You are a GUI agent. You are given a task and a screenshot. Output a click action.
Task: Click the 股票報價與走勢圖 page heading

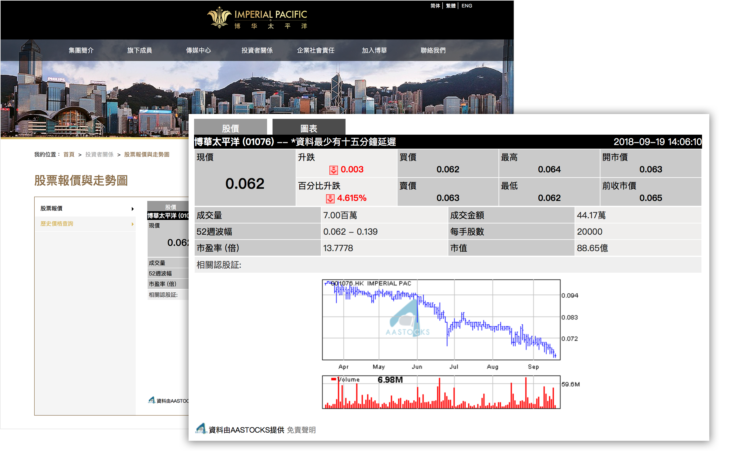[x=81, y=180]
